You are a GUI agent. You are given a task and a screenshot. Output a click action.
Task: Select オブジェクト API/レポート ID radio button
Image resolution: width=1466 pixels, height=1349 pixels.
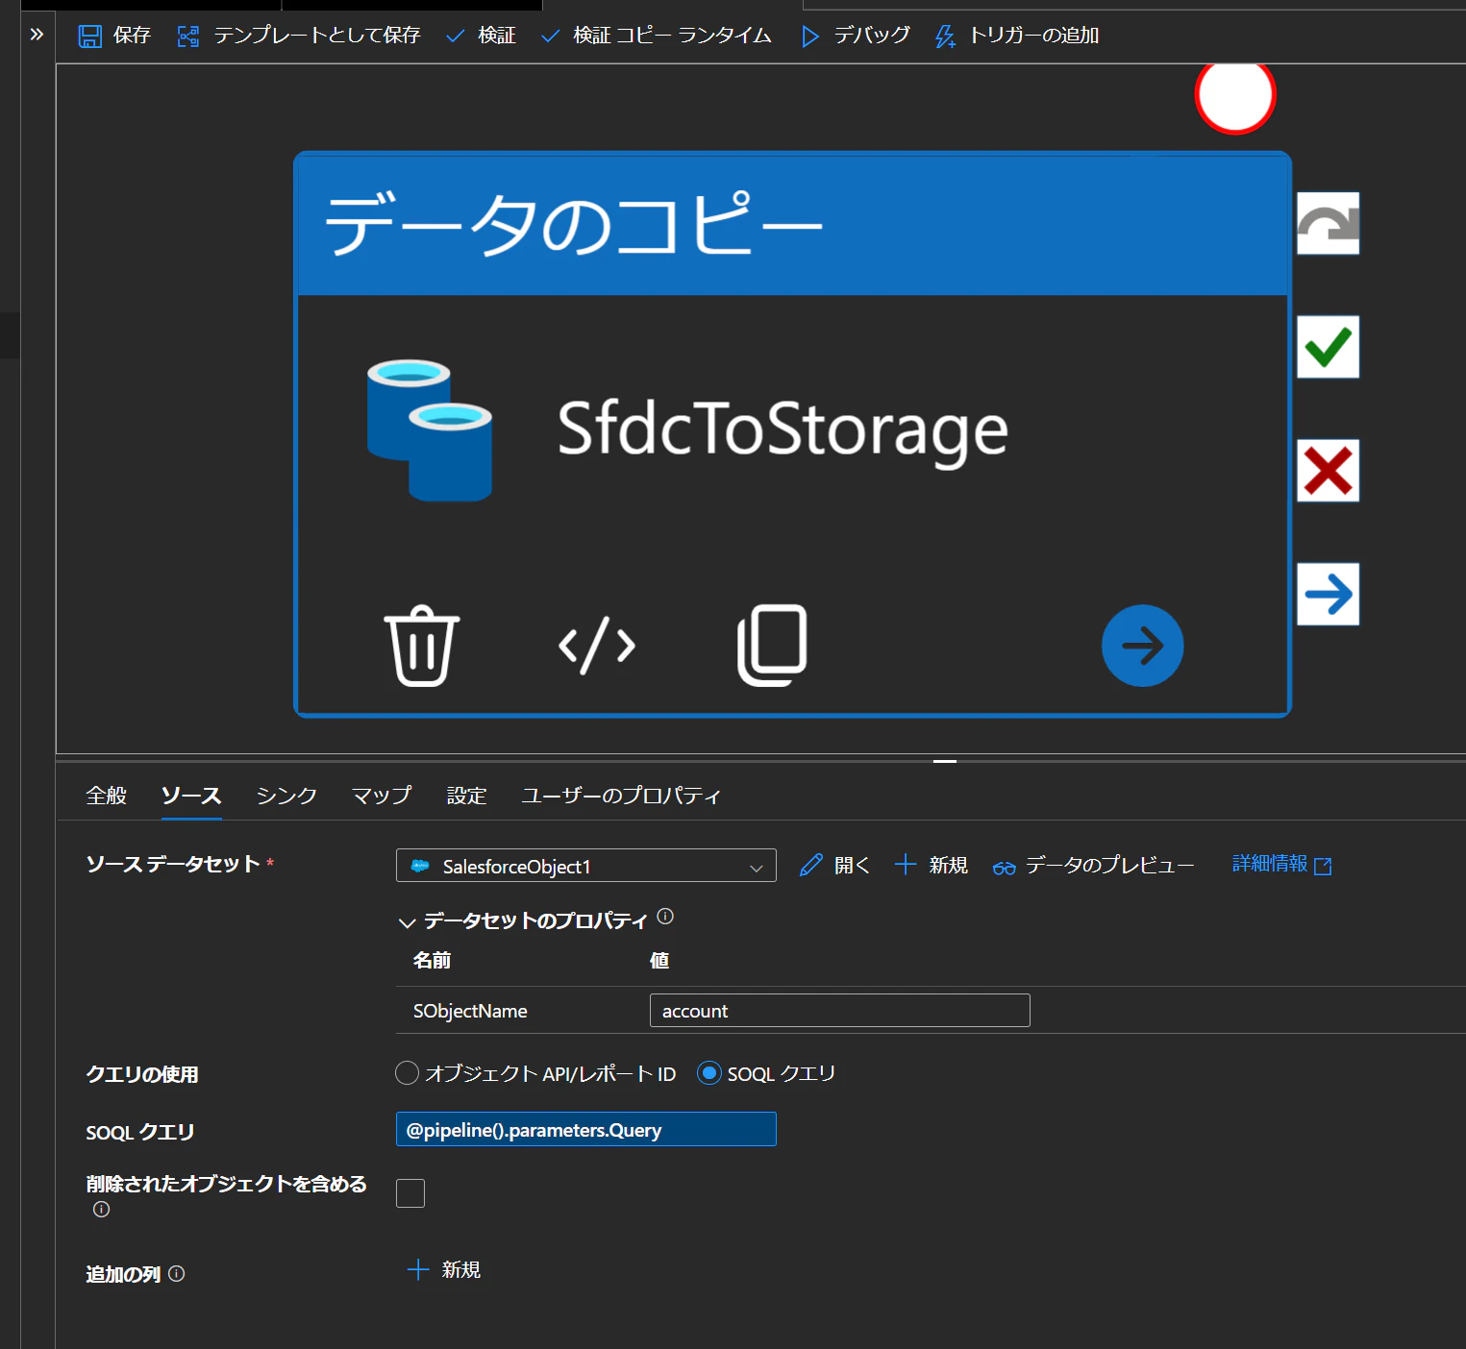coord(408,1073)
